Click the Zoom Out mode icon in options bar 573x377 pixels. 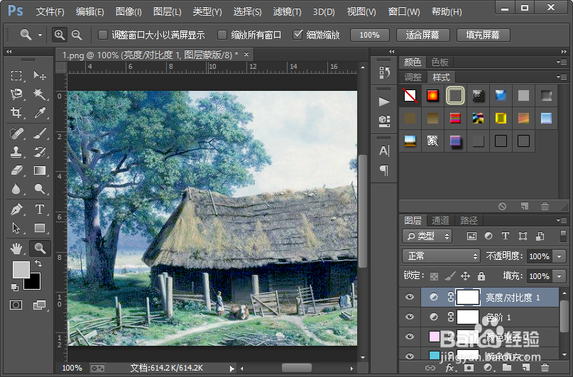[x=77, y=35]
